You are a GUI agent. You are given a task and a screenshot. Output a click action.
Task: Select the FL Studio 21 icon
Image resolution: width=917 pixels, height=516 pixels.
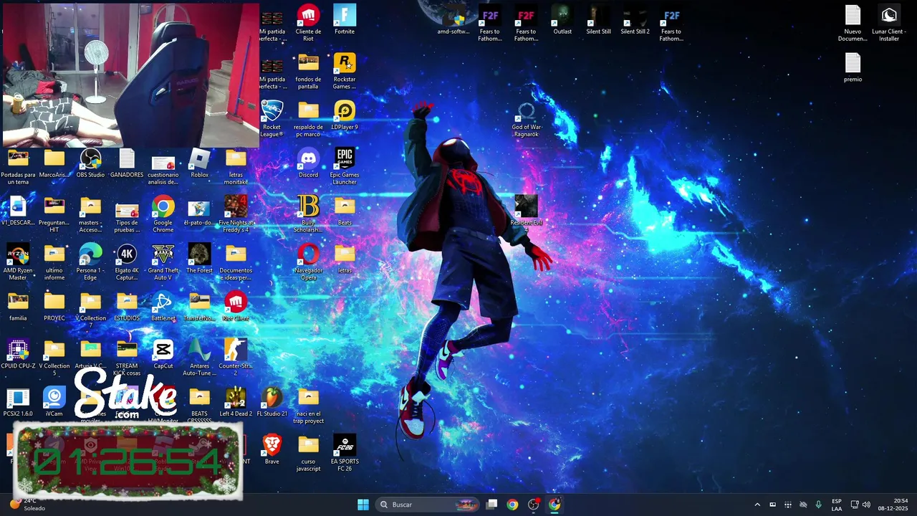272,401
